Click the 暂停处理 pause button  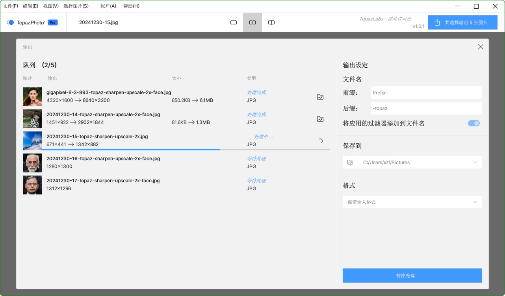(412, 276)
